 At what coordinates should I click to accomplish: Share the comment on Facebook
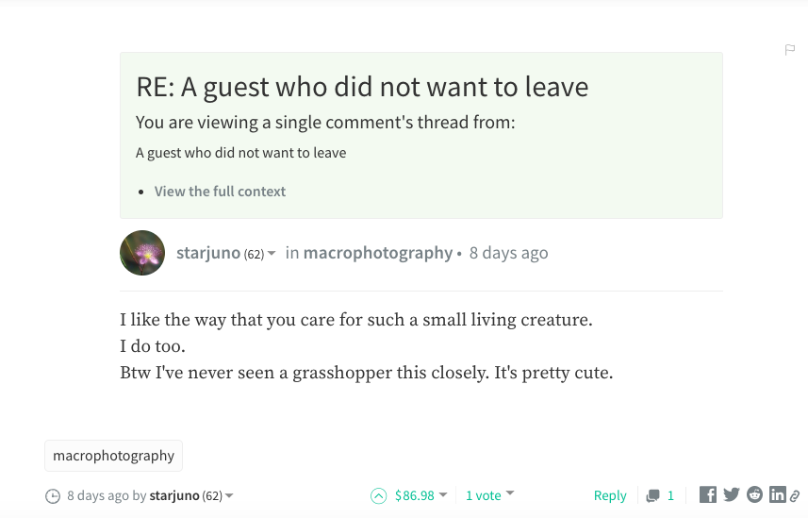[x=708, y=494]
